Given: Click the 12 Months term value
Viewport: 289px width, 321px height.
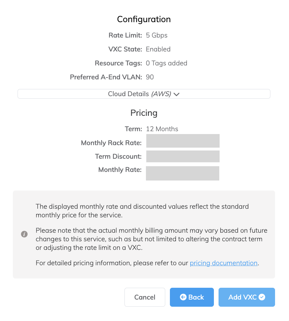Looking at the screenshot, I should 162,129.
